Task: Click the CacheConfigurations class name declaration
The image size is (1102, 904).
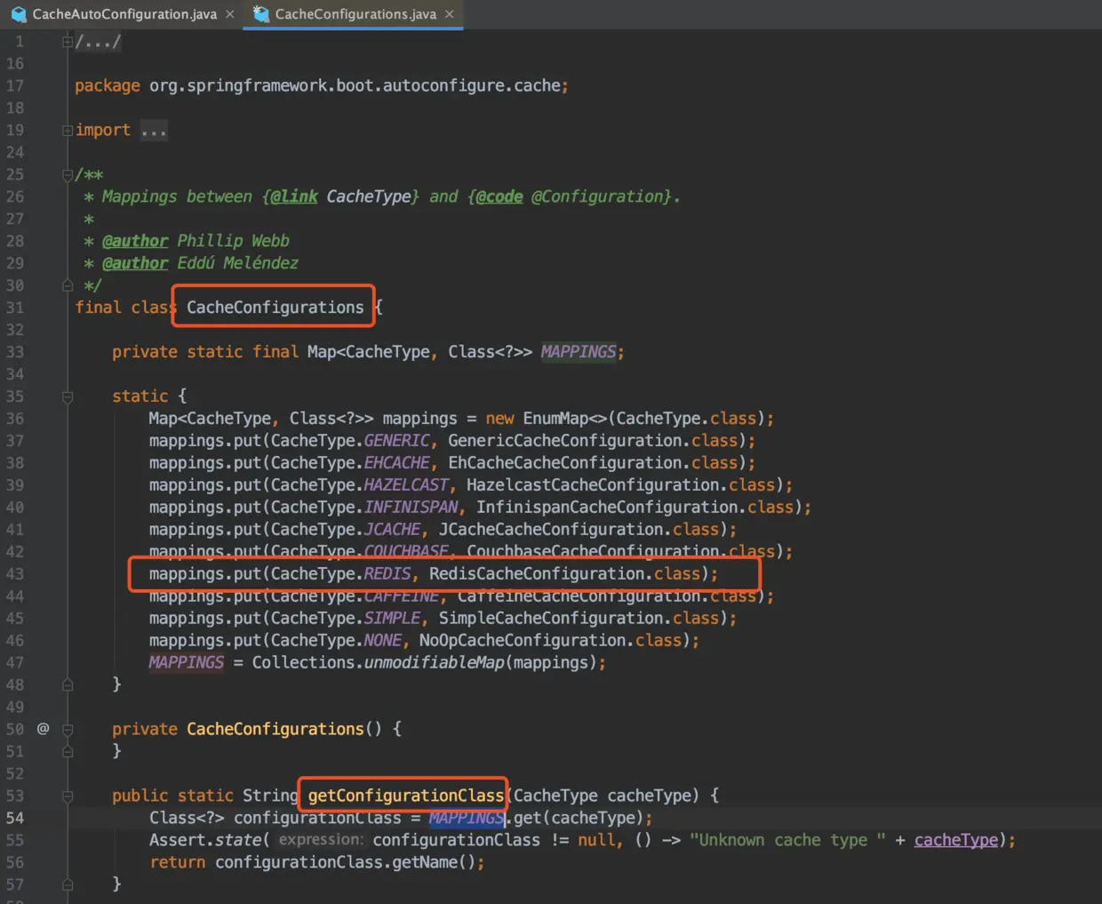Action: [275, 308]
